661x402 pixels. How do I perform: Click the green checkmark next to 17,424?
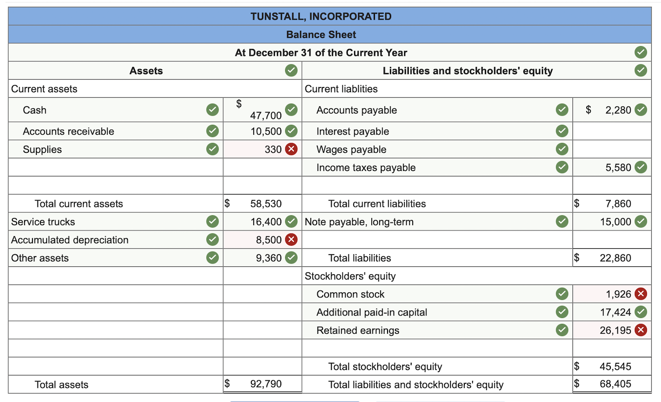pos(640,312)
